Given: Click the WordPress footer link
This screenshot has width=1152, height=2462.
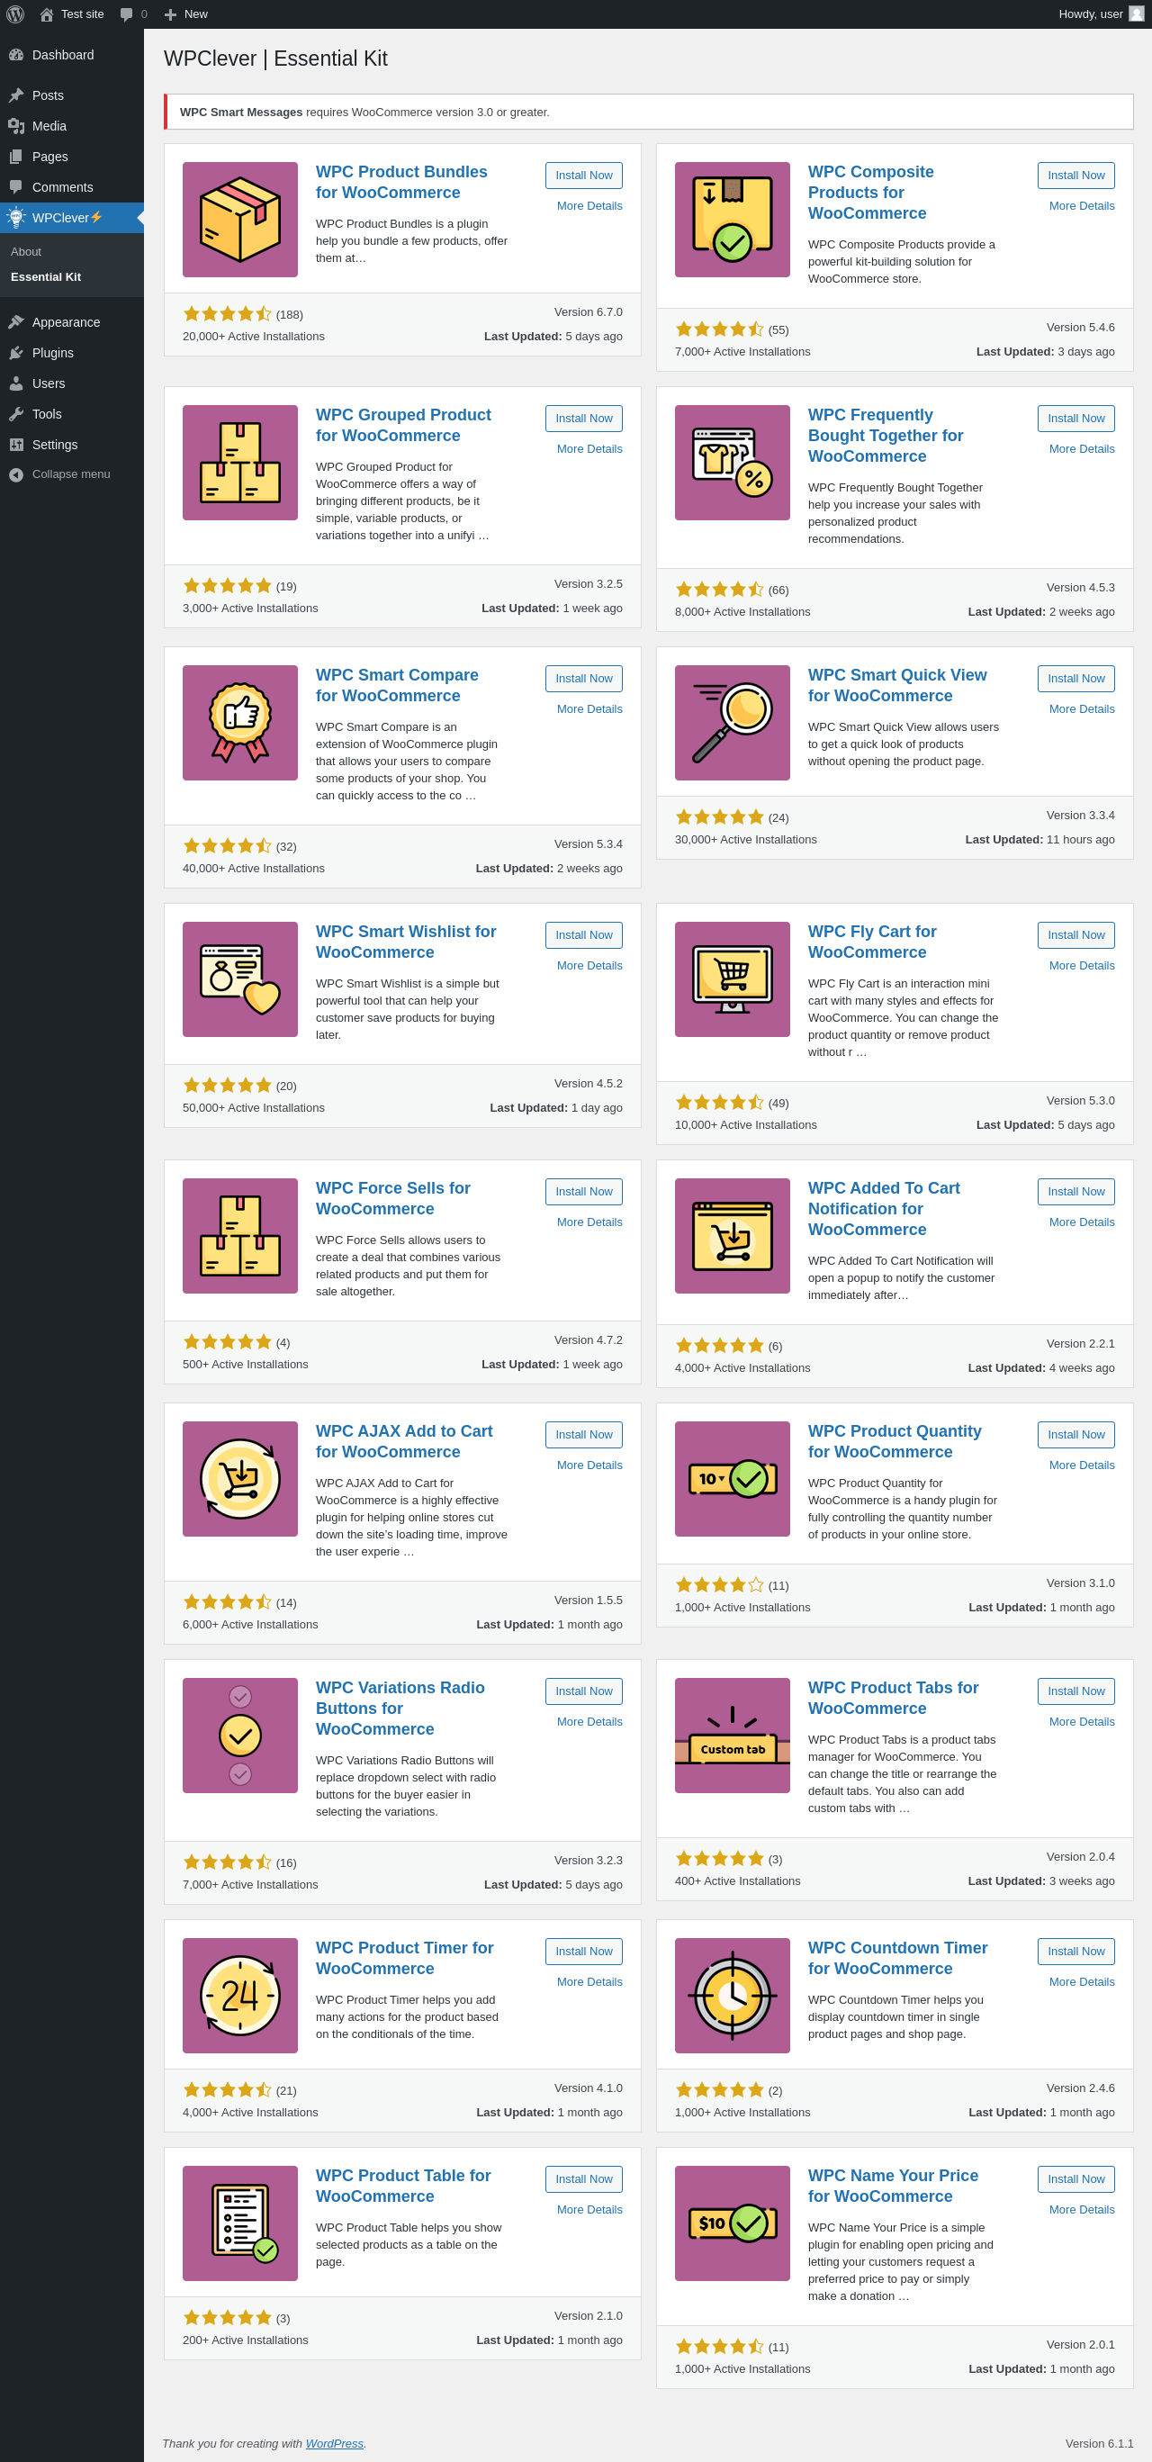Looking at the screenshot, I should click(x=334, y=2443).
